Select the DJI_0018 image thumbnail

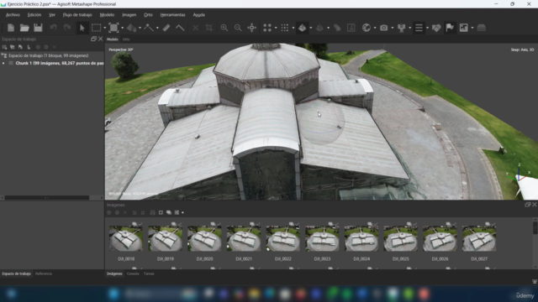tap(126, 238)
